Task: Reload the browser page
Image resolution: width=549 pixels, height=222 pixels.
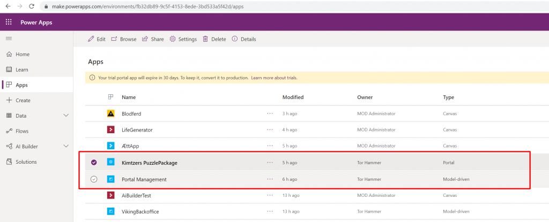Action: click(x=32, y=6)
